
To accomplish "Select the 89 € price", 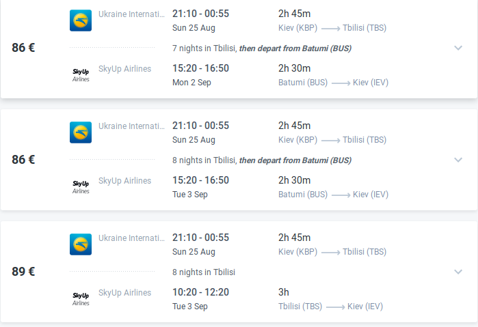I will point(24,272).
